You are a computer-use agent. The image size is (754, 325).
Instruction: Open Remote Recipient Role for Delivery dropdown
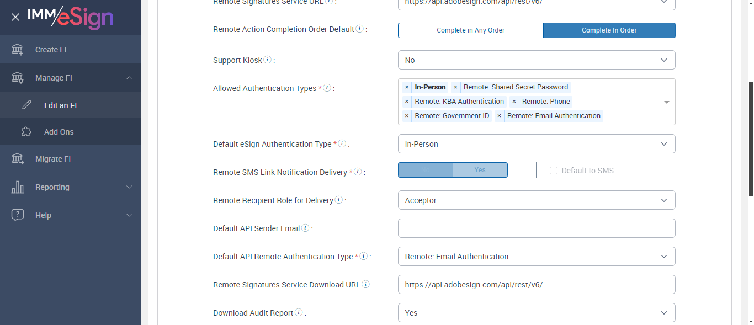click(x=536, y=200)
